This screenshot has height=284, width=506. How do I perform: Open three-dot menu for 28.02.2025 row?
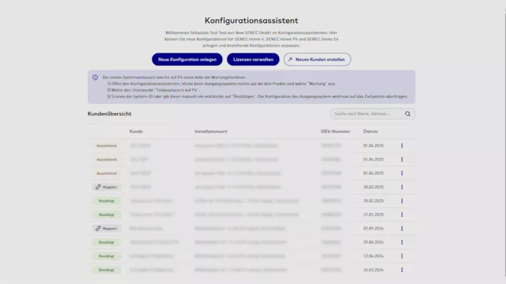[x=402, y=201]
